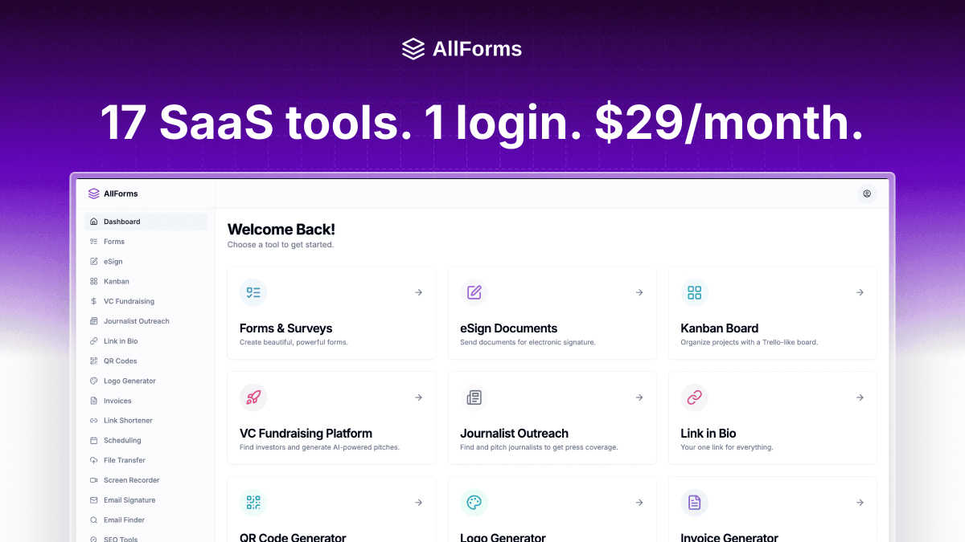Viewport: 965px width, 542px height.
Task: Click the VC Fundraising rocket icon
Action: pyautogui.click(x=253, y=397)
